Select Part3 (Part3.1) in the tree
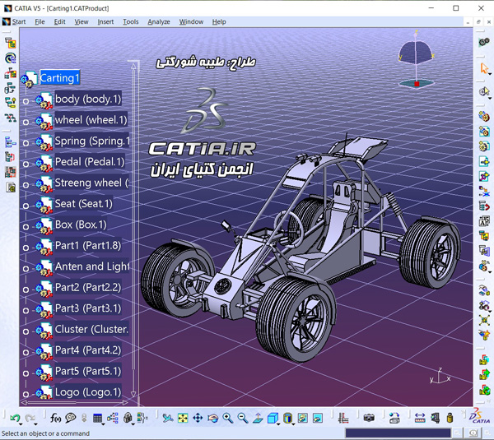The image size is (494, 440). coord(88,308)
